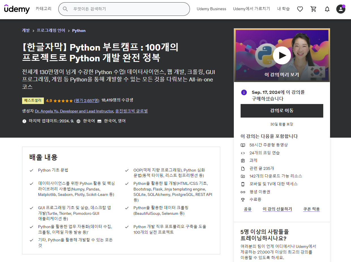Click the five-star rating icons
This screenshot has width=351, height=262.
point(63,101)
